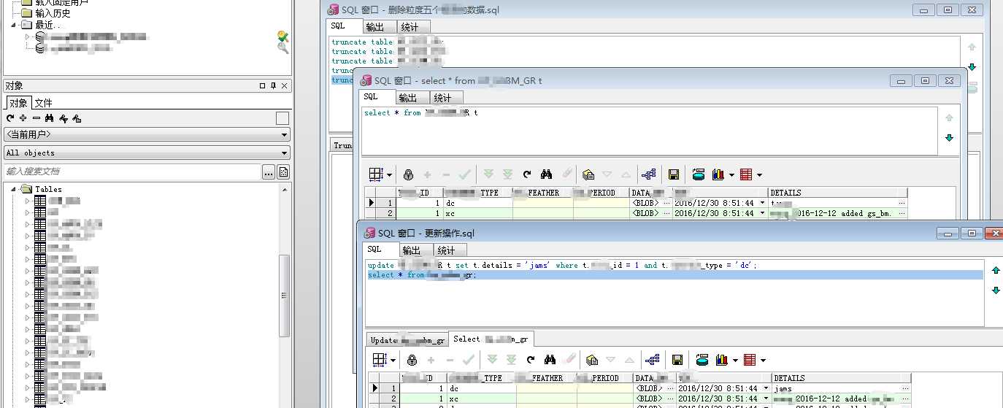Click the select * from line in 更新操作.sql editor
The image size is (1003, 408).
coord(674,275)
